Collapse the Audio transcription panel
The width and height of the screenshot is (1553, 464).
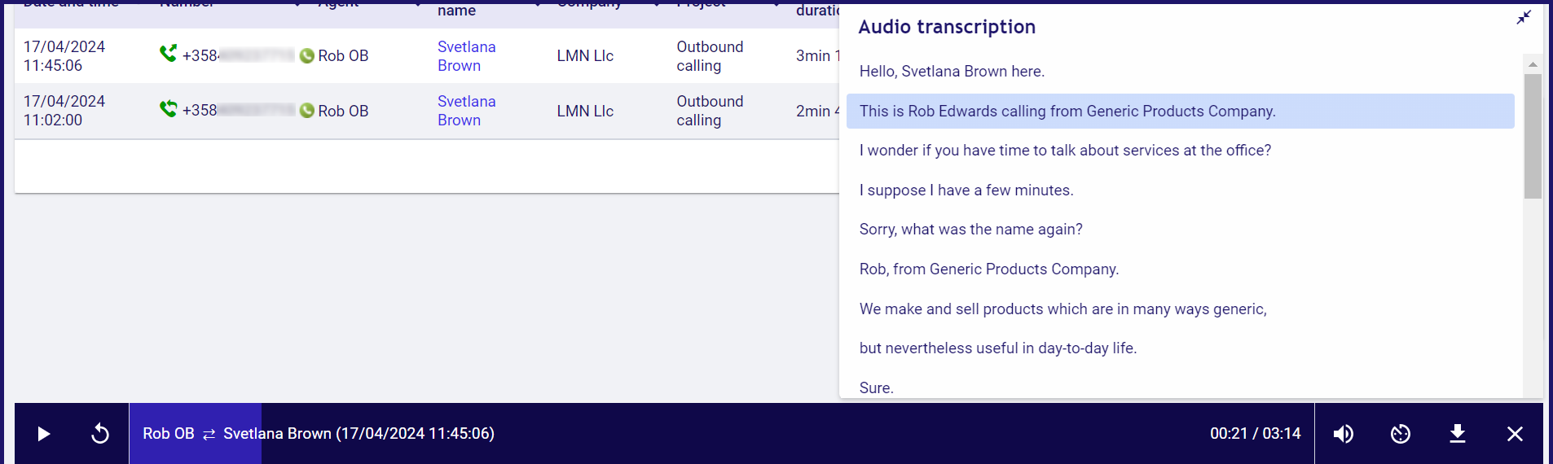tap(1524, 17)
